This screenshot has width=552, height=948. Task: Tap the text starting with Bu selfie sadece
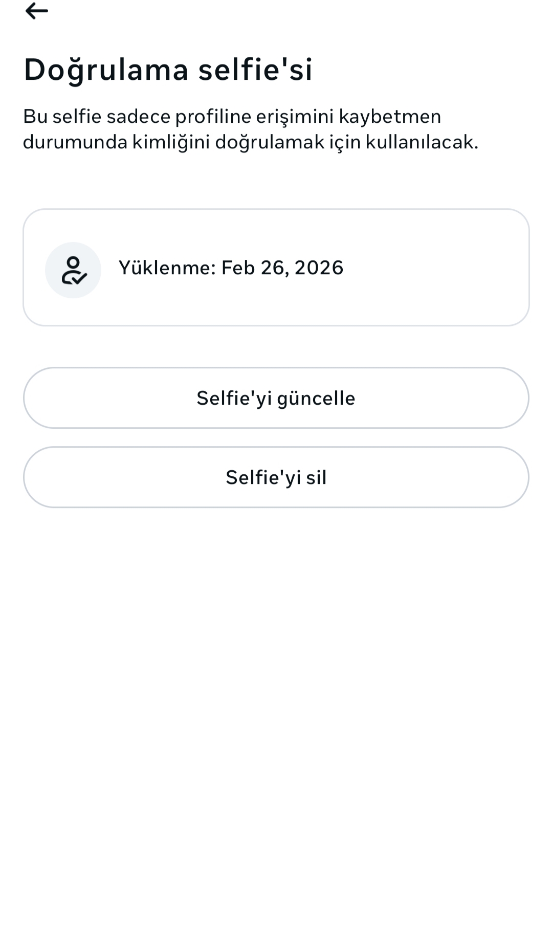(x=250, y=129)
